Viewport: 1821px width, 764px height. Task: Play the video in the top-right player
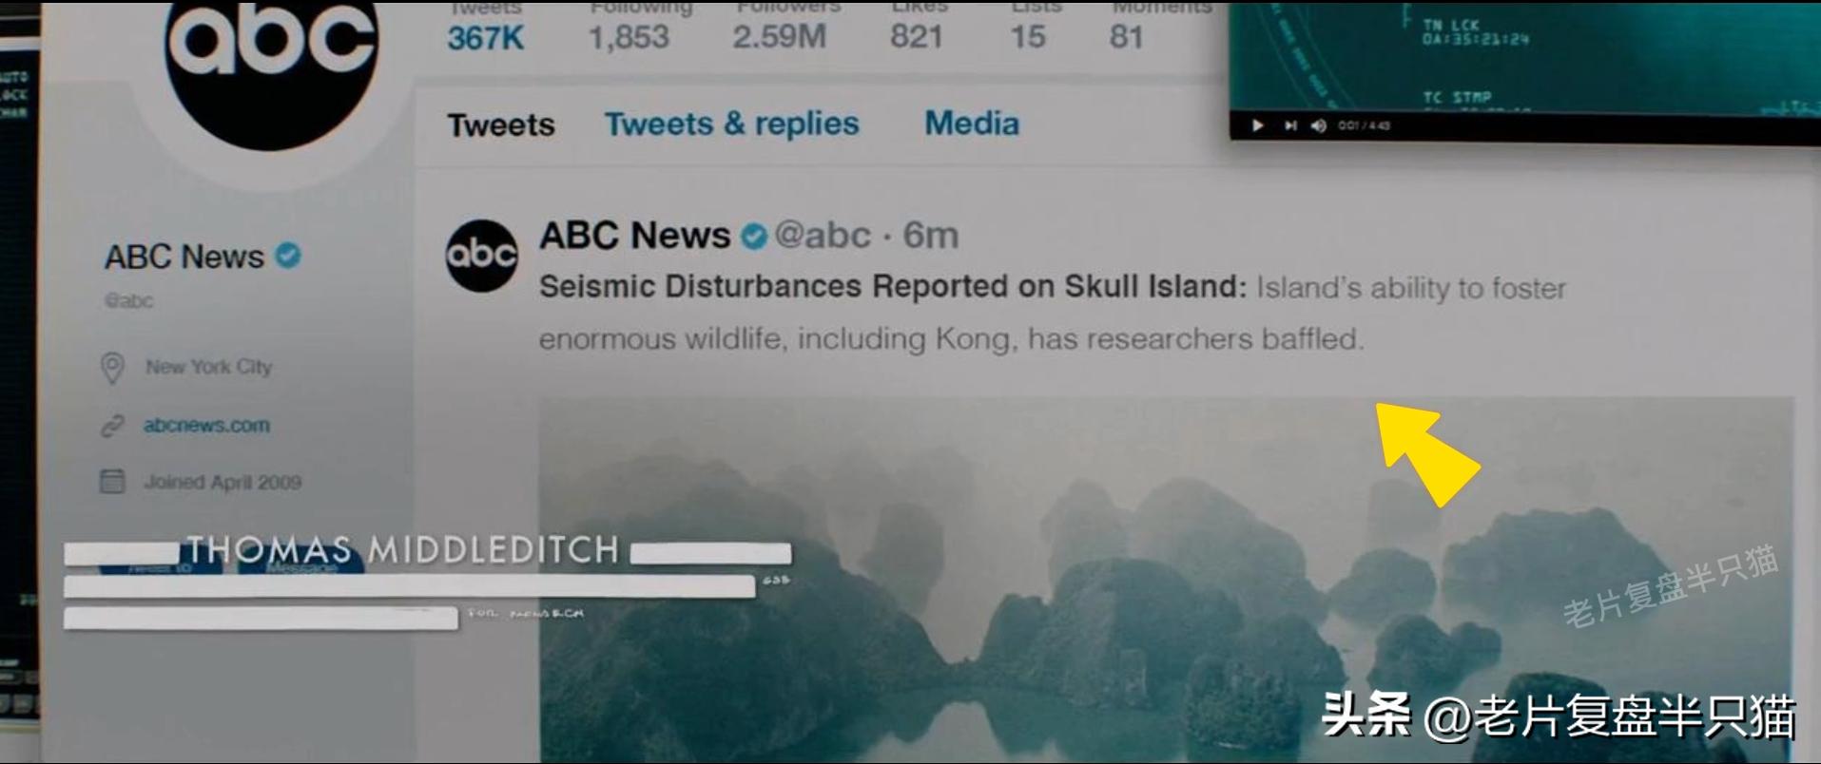(x=1258, y=125)
